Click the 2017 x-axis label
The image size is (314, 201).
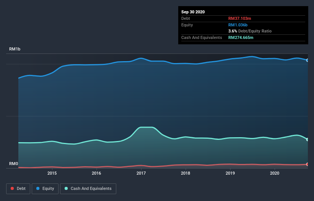(x=141, y=173)
